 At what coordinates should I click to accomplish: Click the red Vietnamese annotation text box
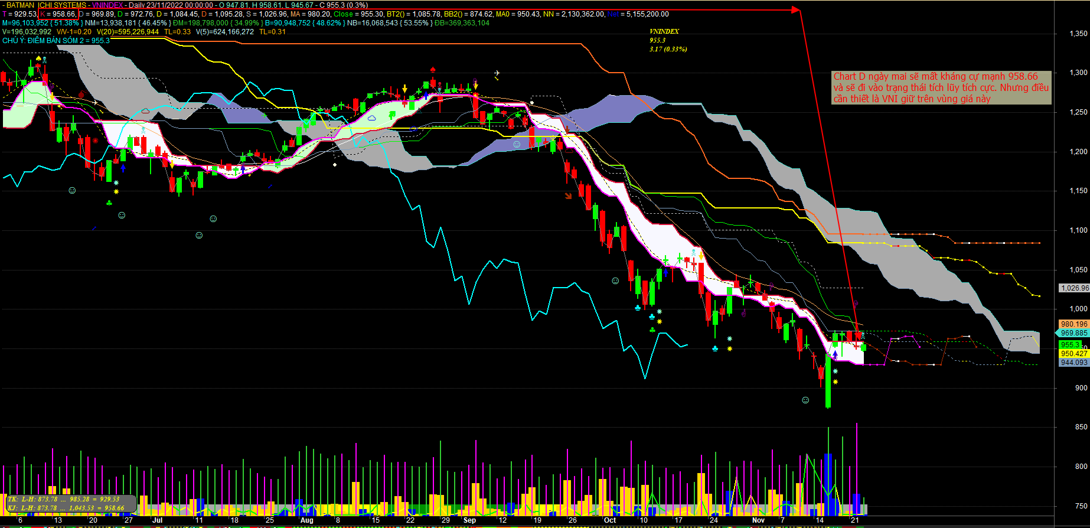(941, 87)
